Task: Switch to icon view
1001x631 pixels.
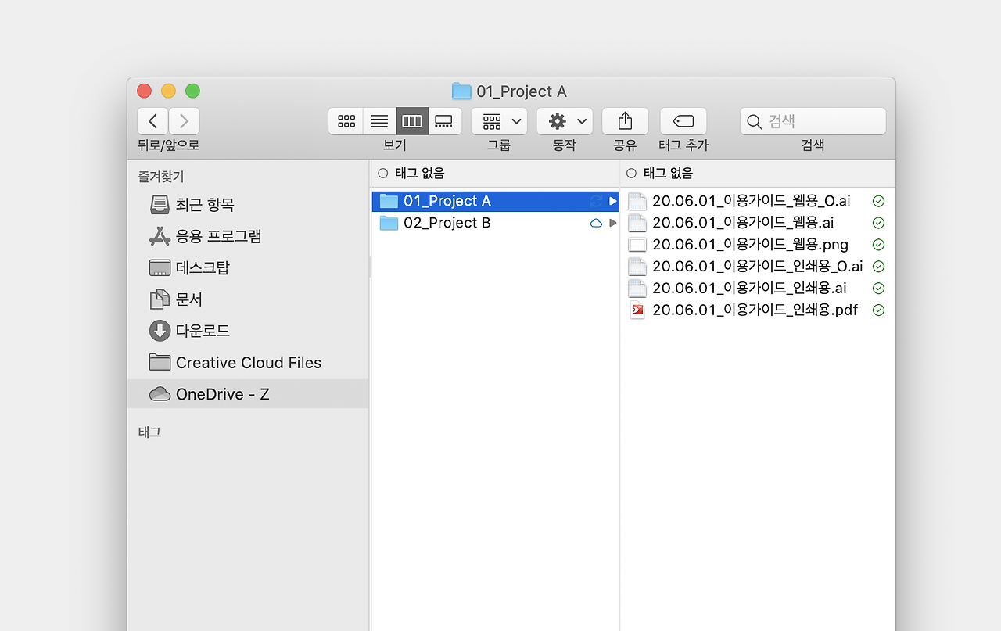Action: click(x=346, y=121)
